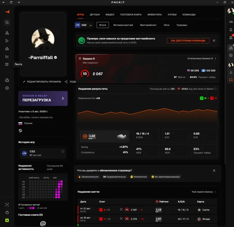Open the player finder sidebar icon
This screenshot has height=227, width=234.
coord(7,33)
